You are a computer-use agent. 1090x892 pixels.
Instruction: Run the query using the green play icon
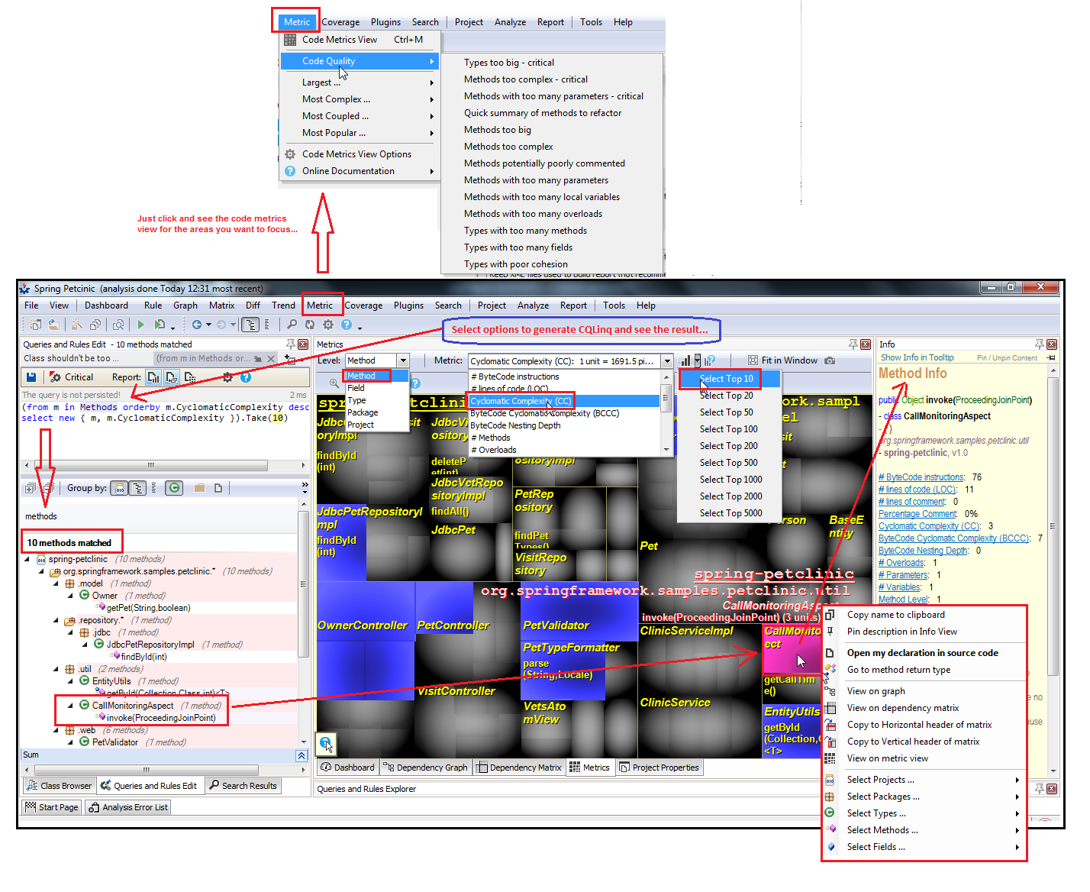pos(142,325)
